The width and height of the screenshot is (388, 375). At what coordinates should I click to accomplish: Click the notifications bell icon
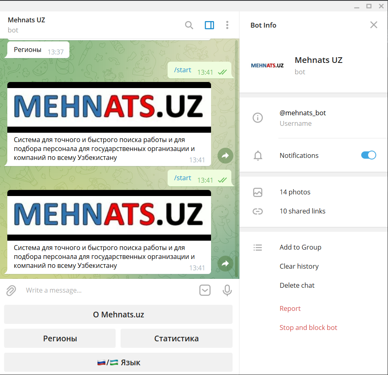point(258,155)
